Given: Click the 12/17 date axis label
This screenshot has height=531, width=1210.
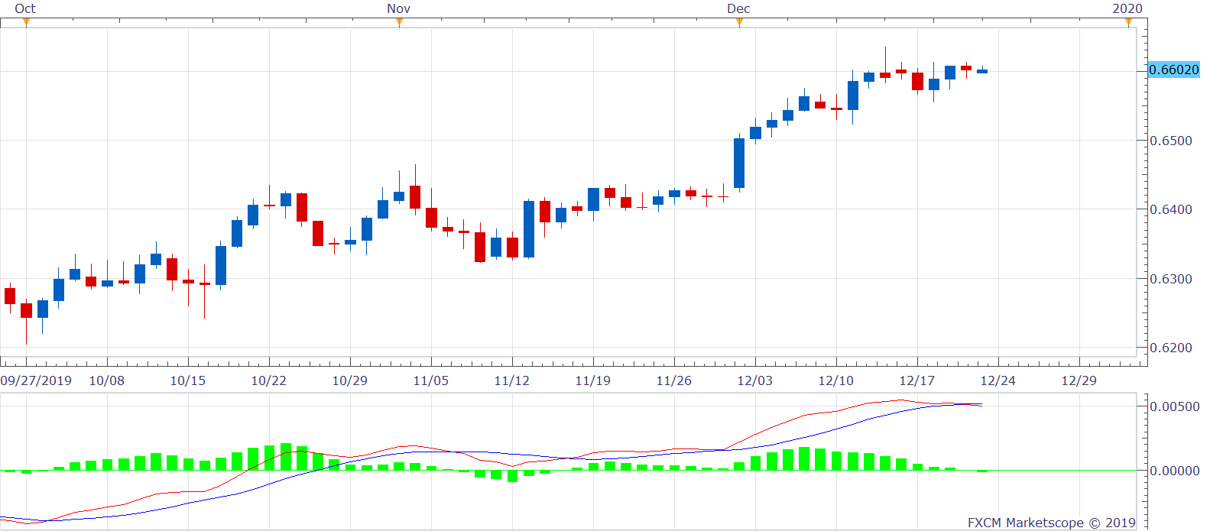Looking at the screenshot, I should pos(917,380).
